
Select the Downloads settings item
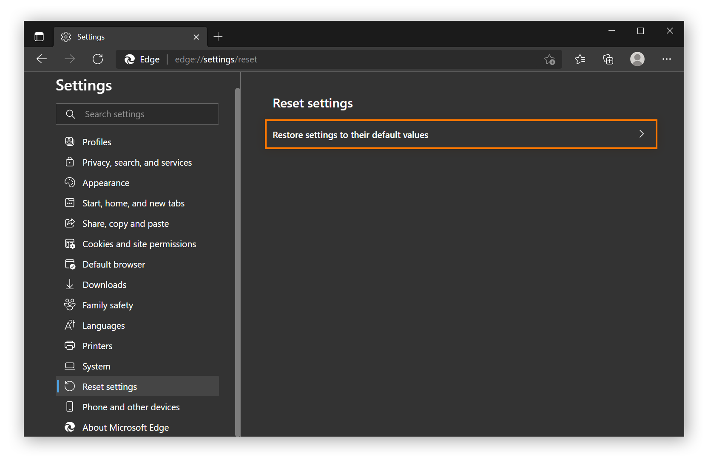coord(104,285)
